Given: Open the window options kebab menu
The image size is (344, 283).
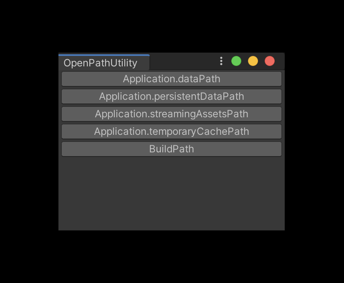Looking at the screenshot, I should pyautogui.click(x=221, y=61).
